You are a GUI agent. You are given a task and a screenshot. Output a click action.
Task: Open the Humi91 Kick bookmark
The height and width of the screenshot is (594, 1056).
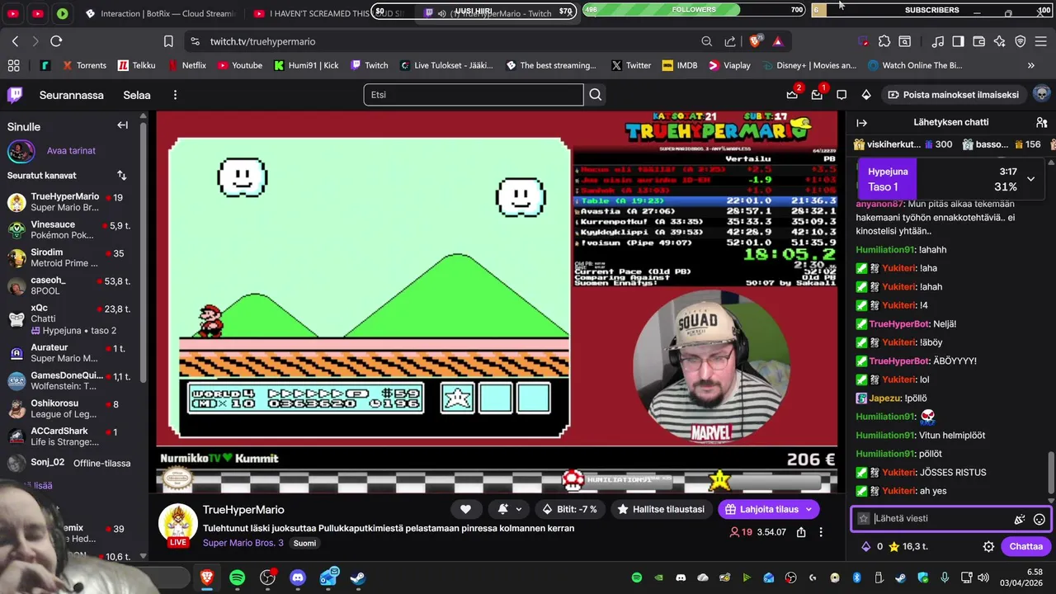pyautogui.click(x=306, y=65)
